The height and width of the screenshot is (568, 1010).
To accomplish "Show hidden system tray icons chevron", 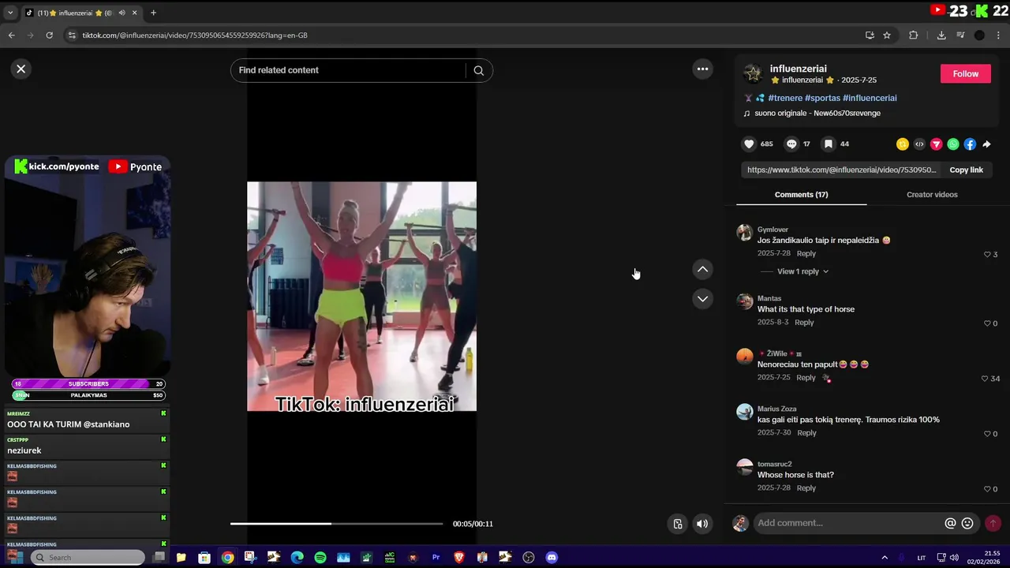I will 885,558.
